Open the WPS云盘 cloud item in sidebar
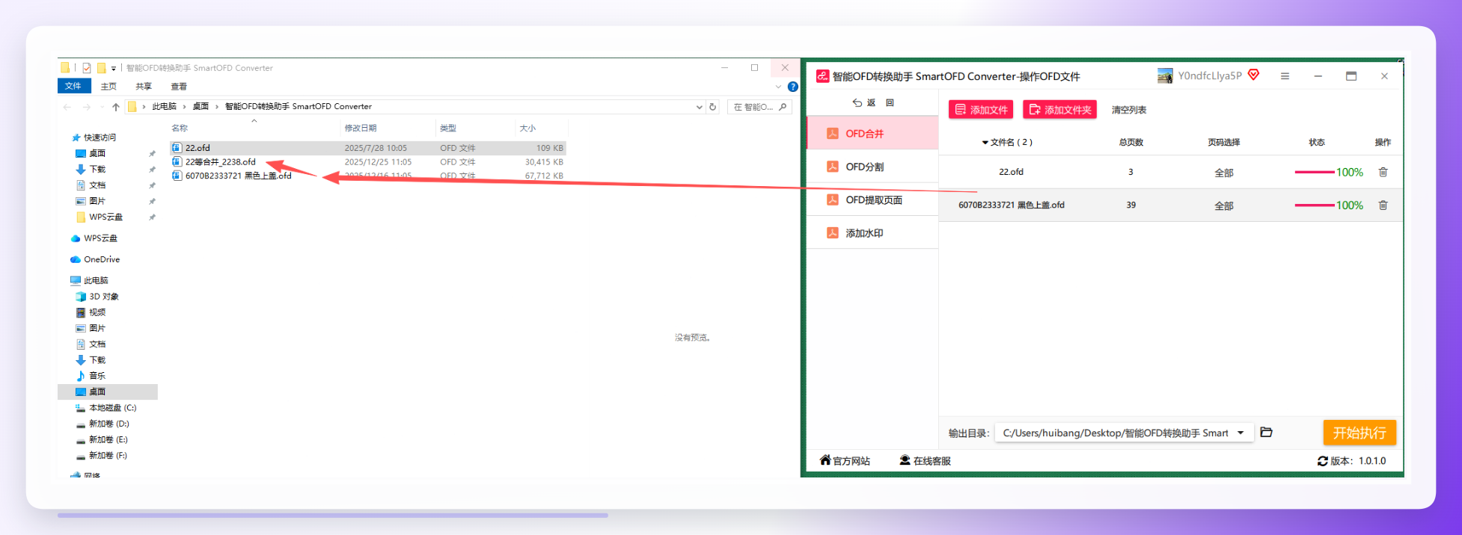 [100, 238]
